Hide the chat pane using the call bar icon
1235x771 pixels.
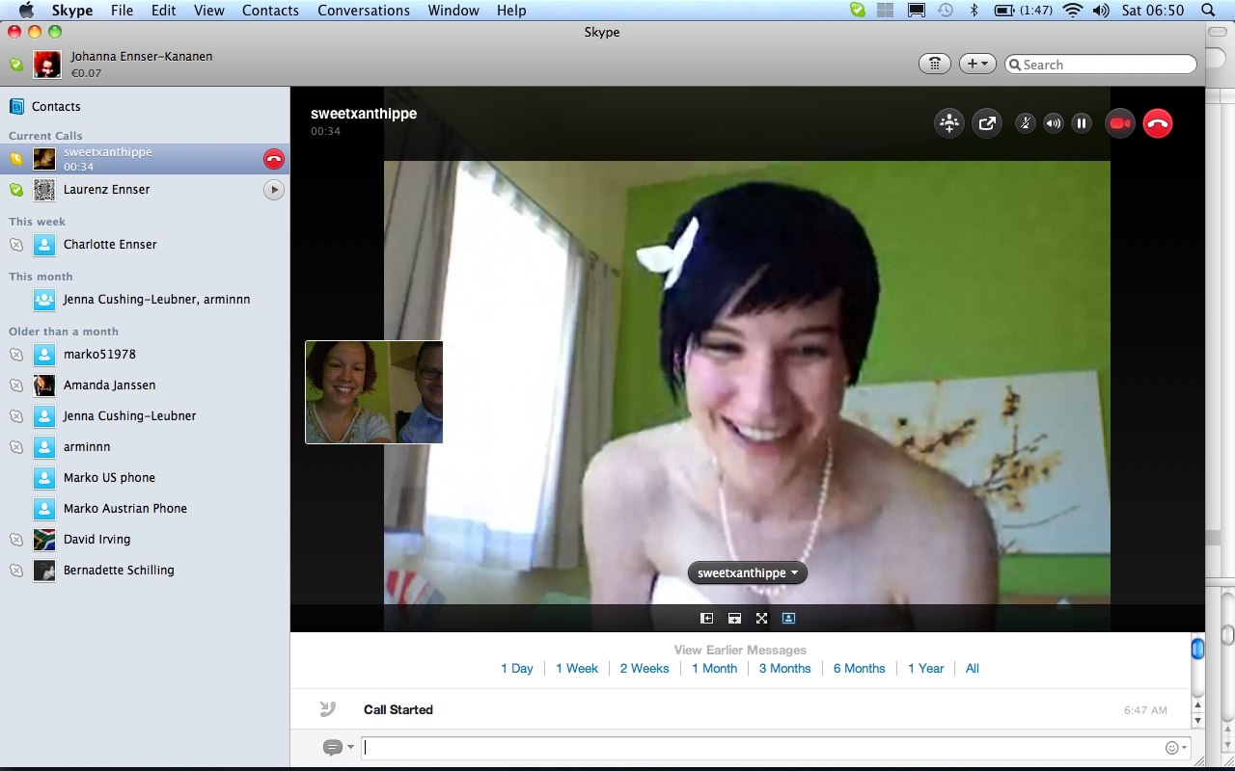(734, 619)
